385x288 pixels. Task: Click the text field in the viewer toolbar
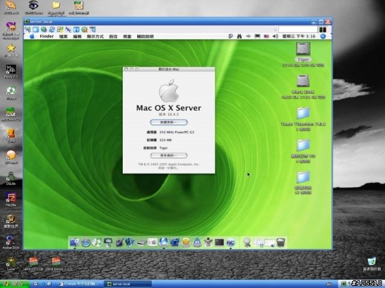[298, 29]
